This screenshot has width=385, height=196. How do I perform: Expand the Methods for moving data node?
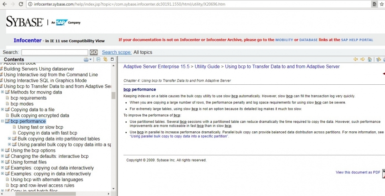click(x=2, y=92)
